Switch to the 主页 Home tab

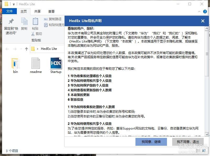point(24,11)
